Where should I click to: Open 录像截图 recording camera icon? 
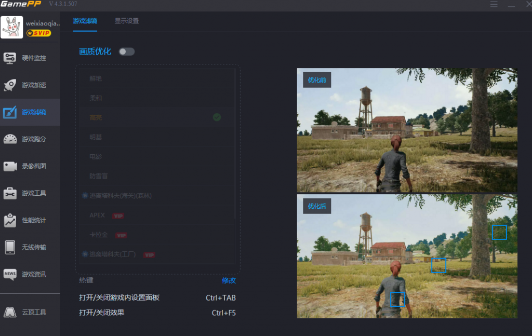coord(10,166)
